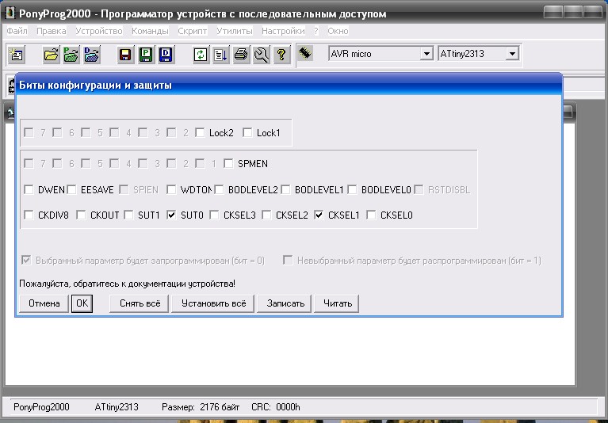
Task: Click the reload files green arrows icon
Action: coord(201,54)
